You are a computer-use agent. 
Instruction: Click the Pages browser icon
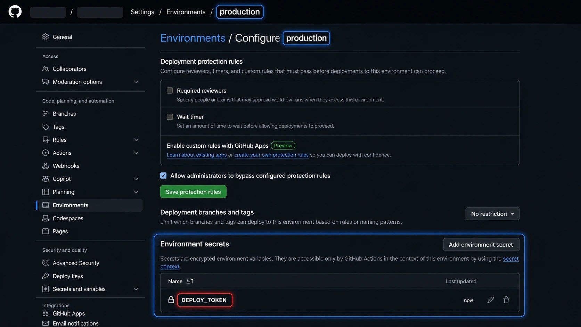(46, 231)
